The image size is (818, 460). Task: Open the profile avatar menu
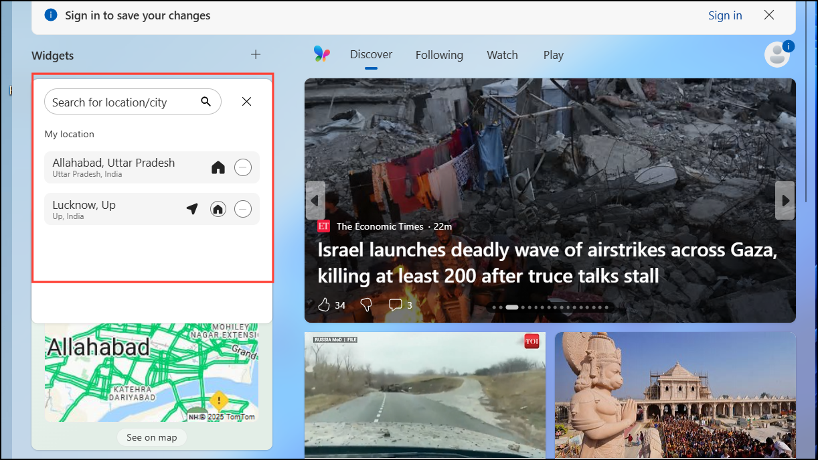tap(777, 54)
